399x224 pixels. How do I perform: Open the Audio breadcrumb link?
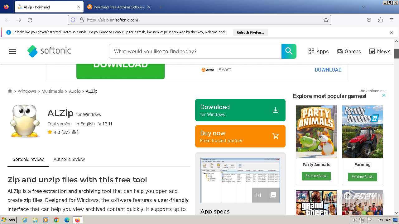75,91
